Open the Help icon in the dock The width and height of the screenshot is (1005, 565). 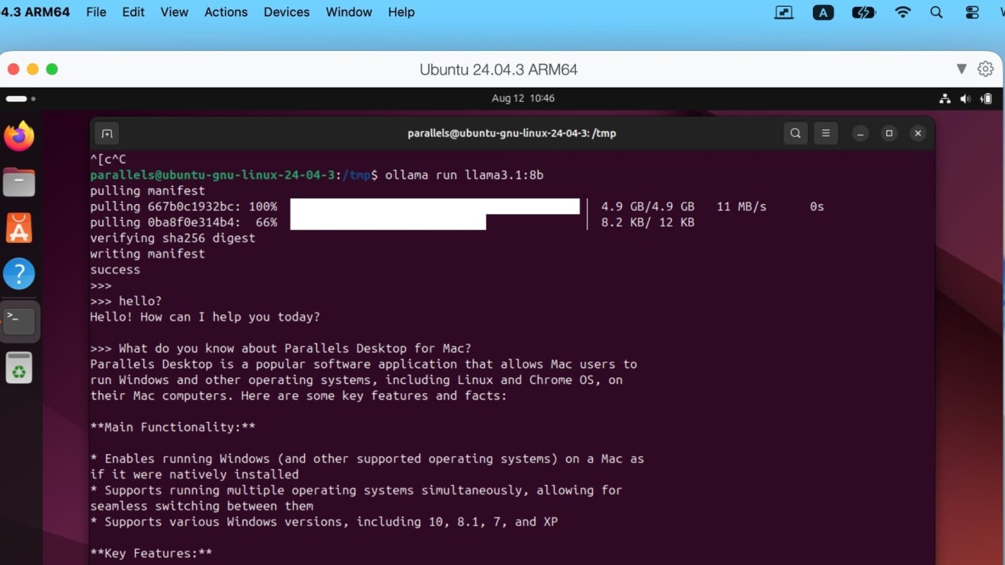pos(19,274)
